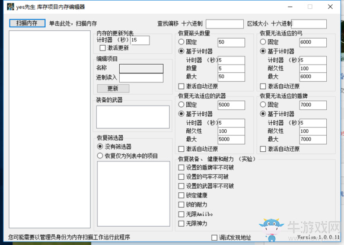Enable the 无限Amiibo checkbox
The image size is (344, 245).
click(181, 214)
